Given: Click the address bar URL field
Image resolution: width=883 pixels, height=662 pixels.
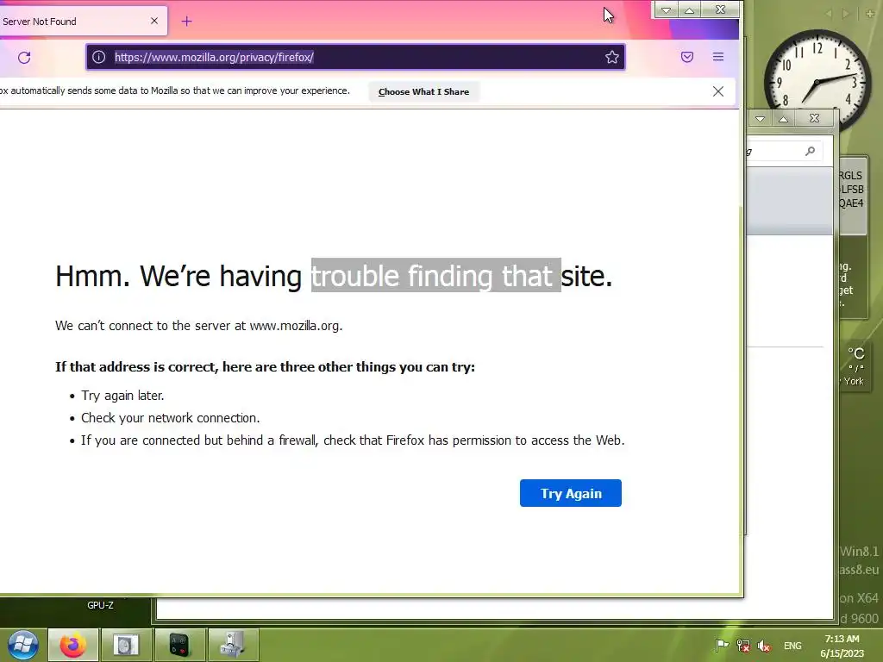Looking at the screenshot, I should coord(355,57).
